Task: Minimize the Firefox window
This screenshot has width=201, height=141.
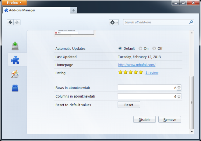Action: [x=176, y=3]
